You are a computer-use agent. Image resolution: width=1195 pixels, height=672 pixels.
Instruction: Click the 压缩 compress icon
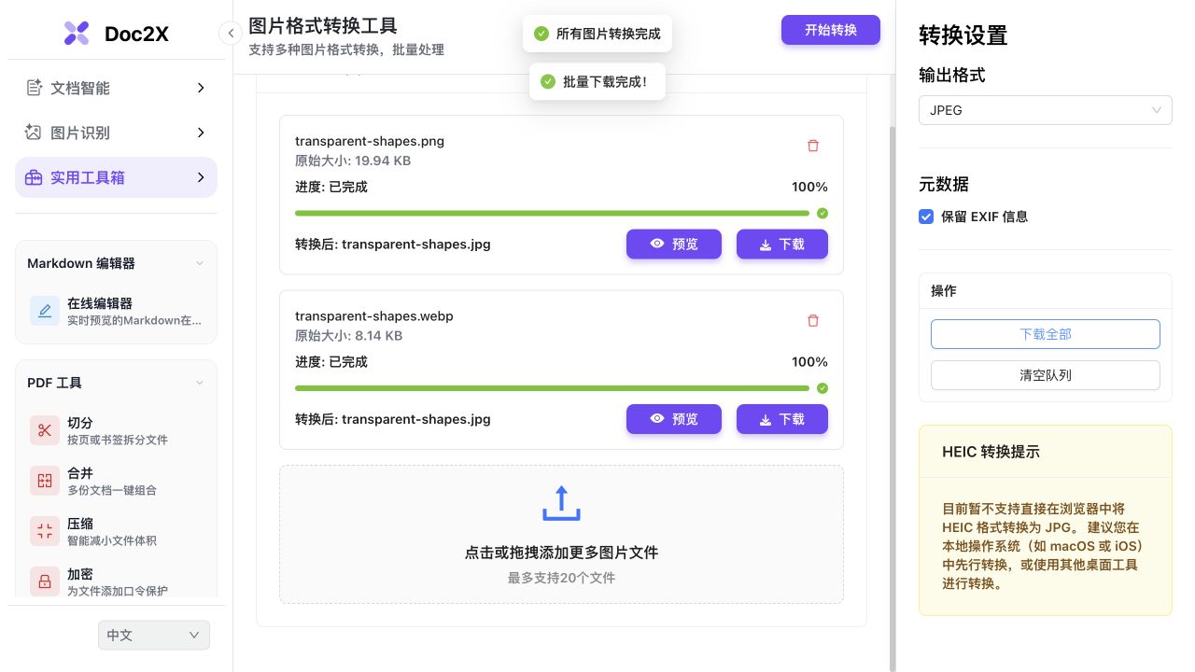[x=45, y=531]
